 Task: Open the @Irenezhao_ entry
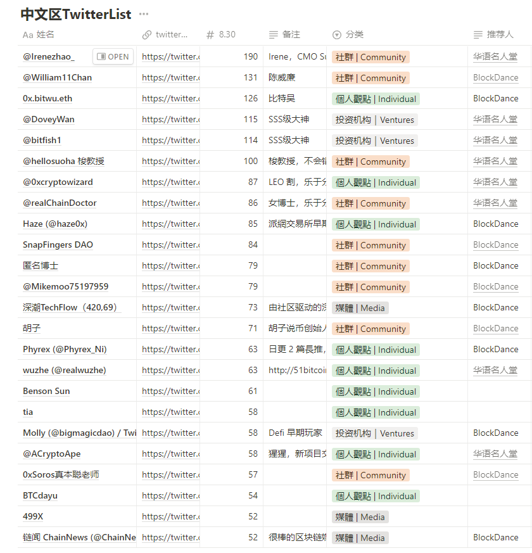pyautogui.click(x=49, y=57)
